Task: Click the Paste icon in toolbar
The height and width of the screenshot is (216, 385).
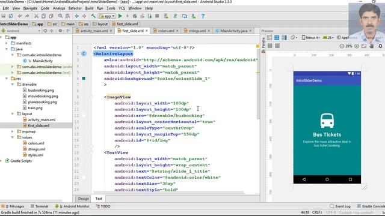Action: click(x=51, y=16)
